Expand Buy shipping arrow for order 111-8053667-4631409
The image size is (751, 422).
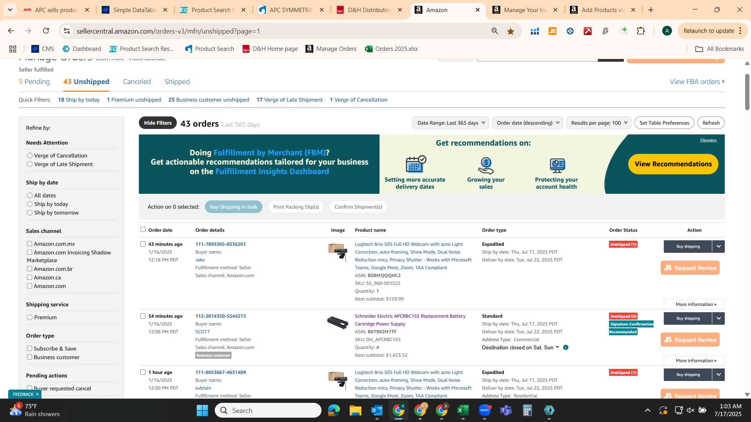[719, 375]
